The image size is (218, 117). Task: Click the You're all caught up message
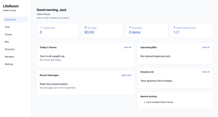pos(52,56)
